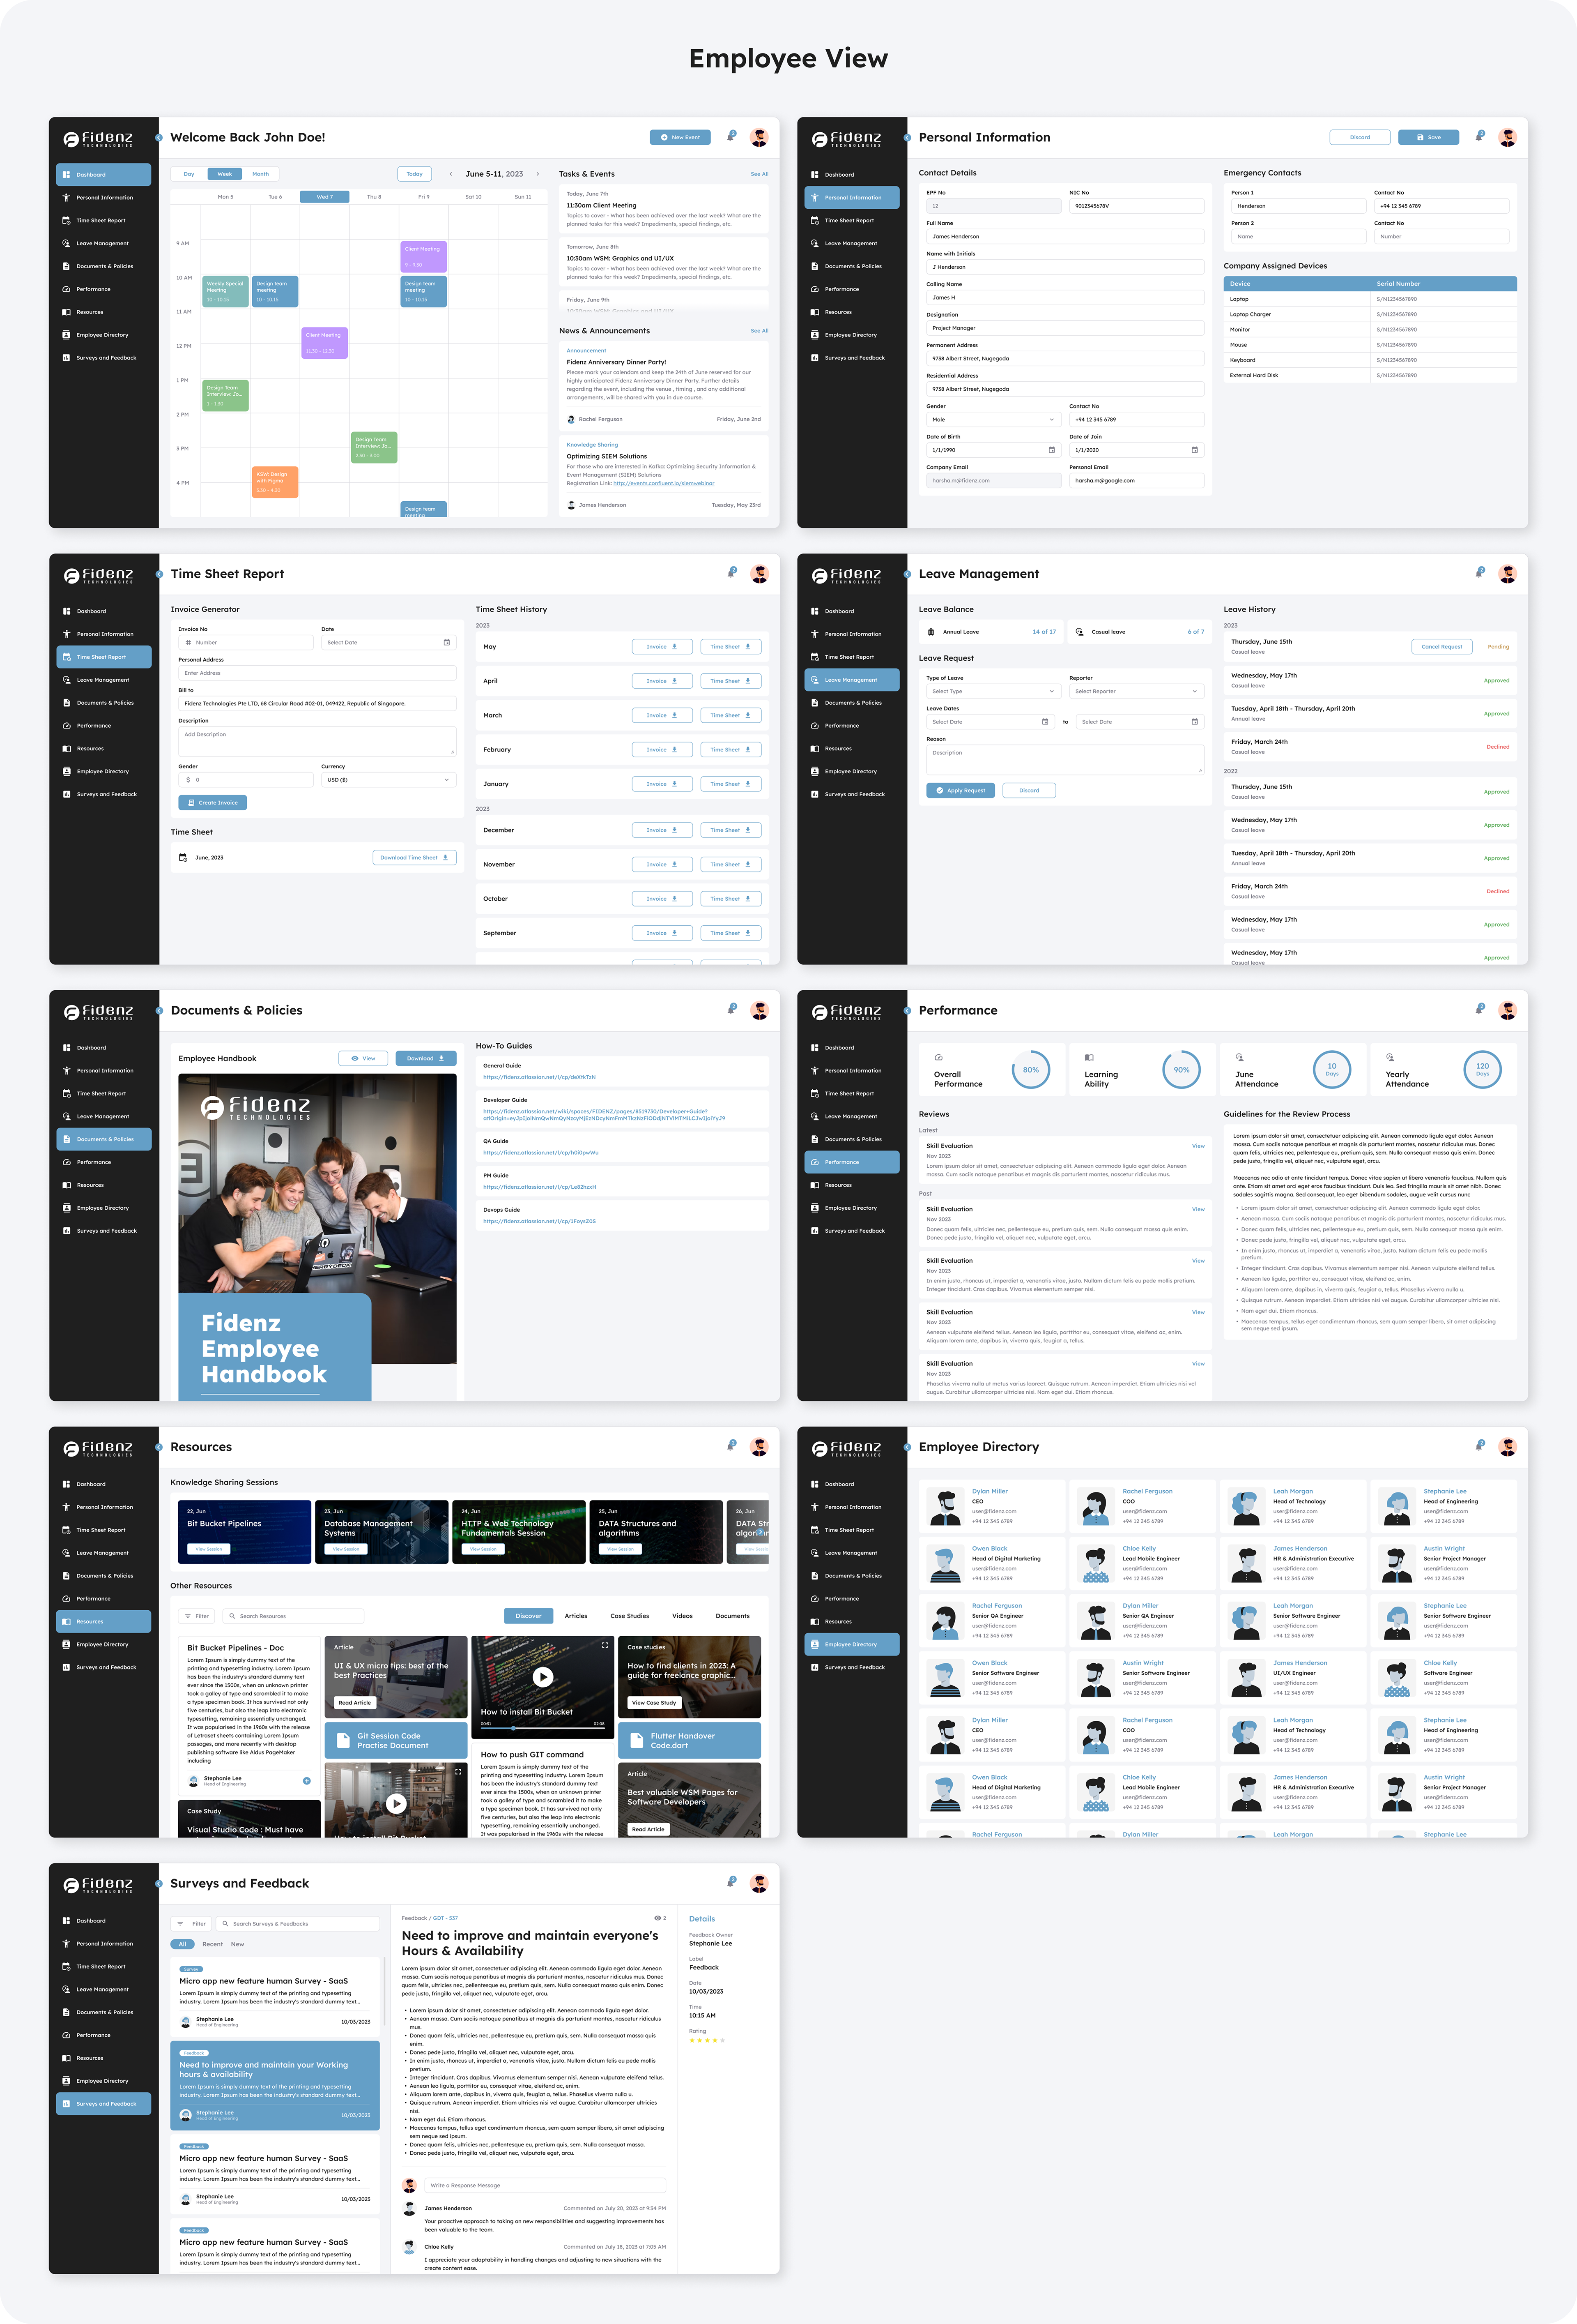Click See All next to Tasks & Events

[759, 174]
